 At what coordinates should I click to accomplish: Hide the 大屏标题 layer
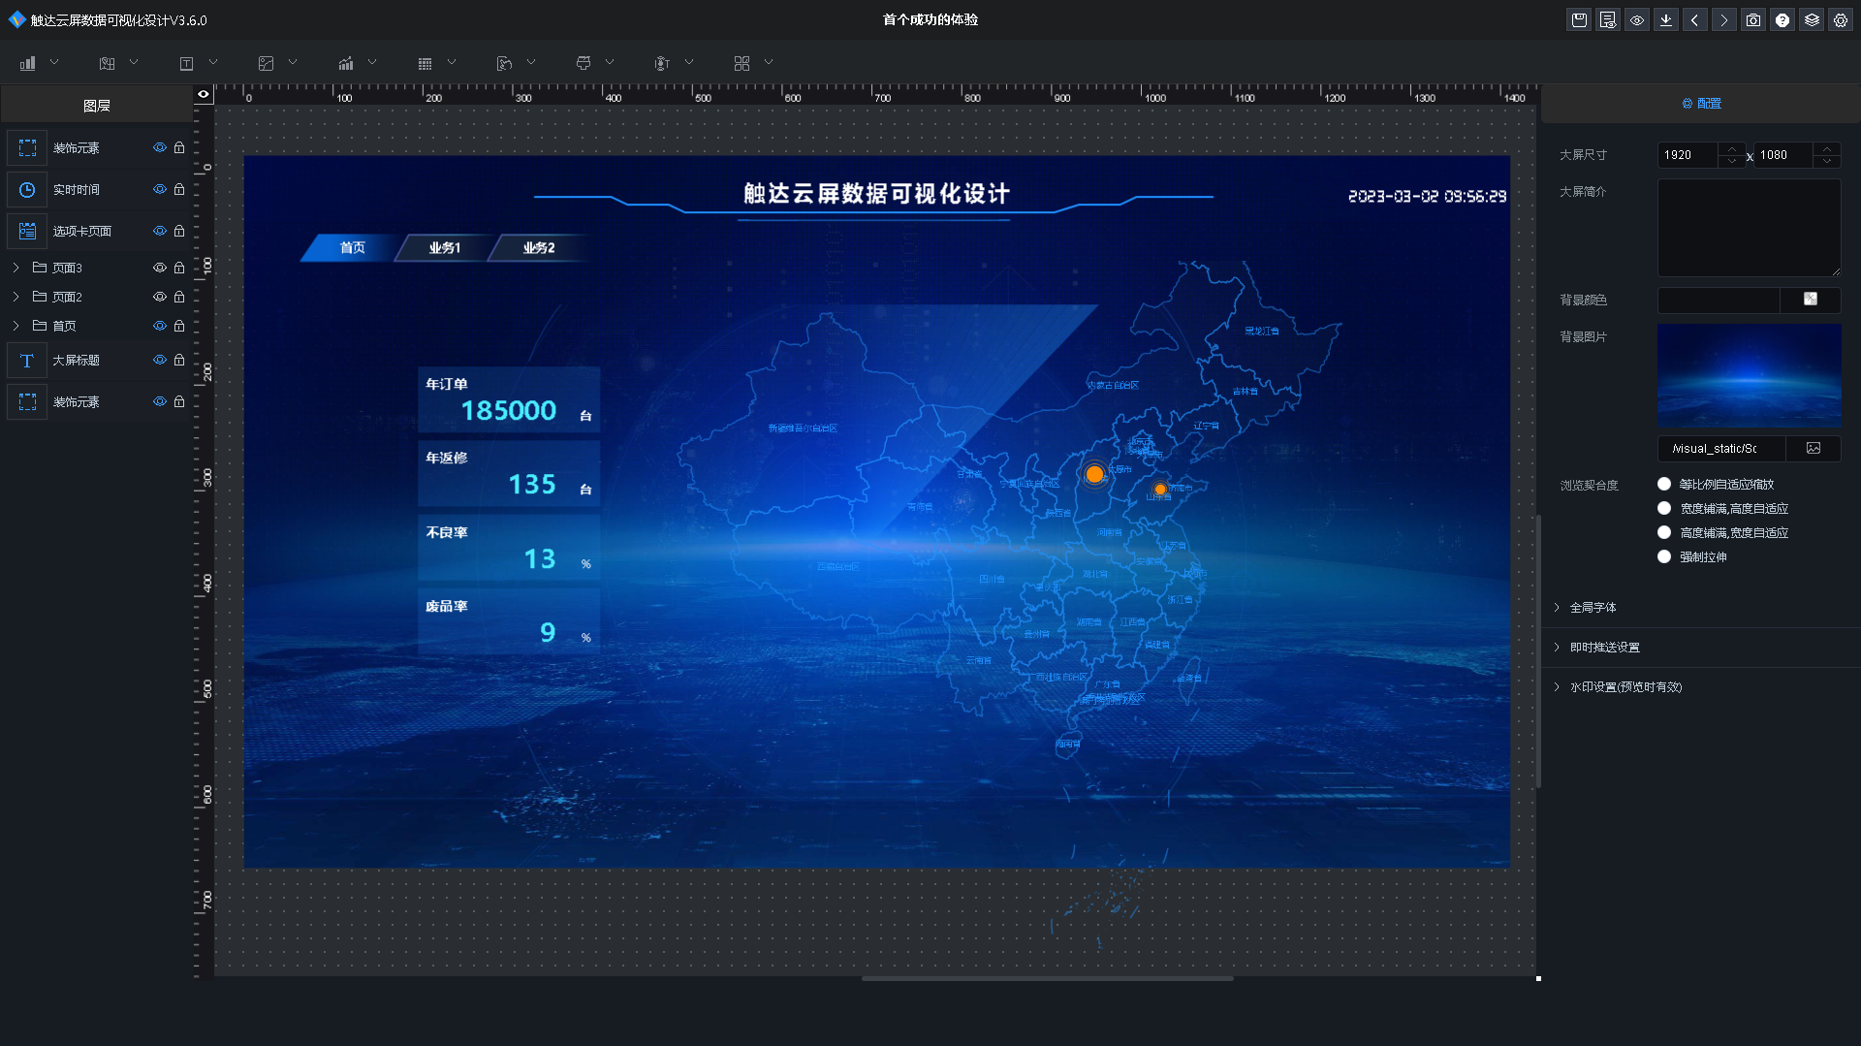coord(160,360)
